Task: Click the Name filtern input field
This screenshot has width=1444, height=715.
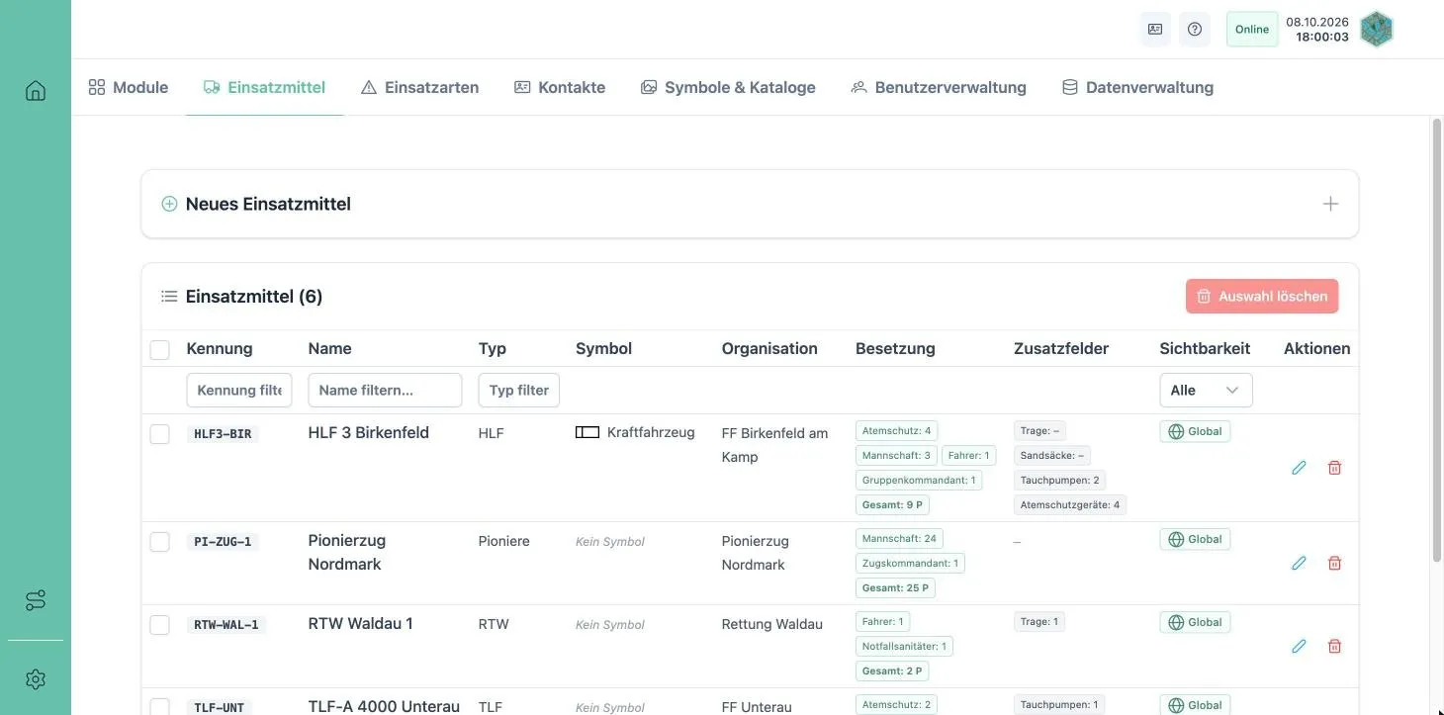Action: pos(385,390)
